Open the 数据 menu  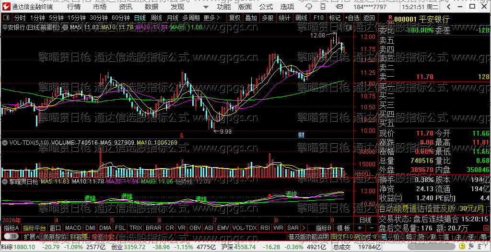(152, 7)
